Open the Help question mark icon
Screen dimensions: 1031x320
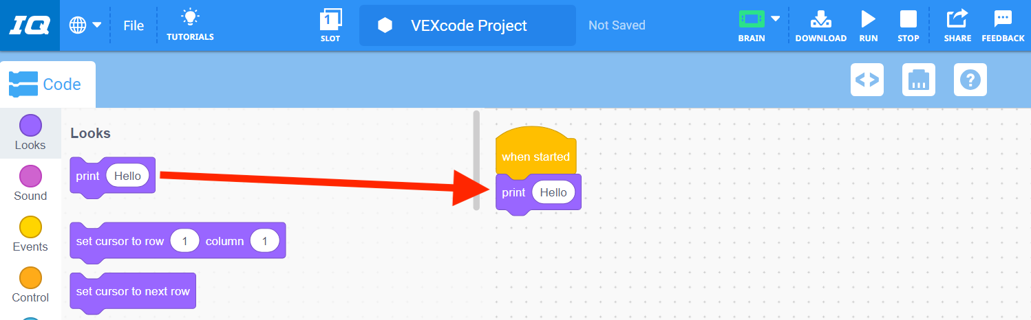click(970, 80)
